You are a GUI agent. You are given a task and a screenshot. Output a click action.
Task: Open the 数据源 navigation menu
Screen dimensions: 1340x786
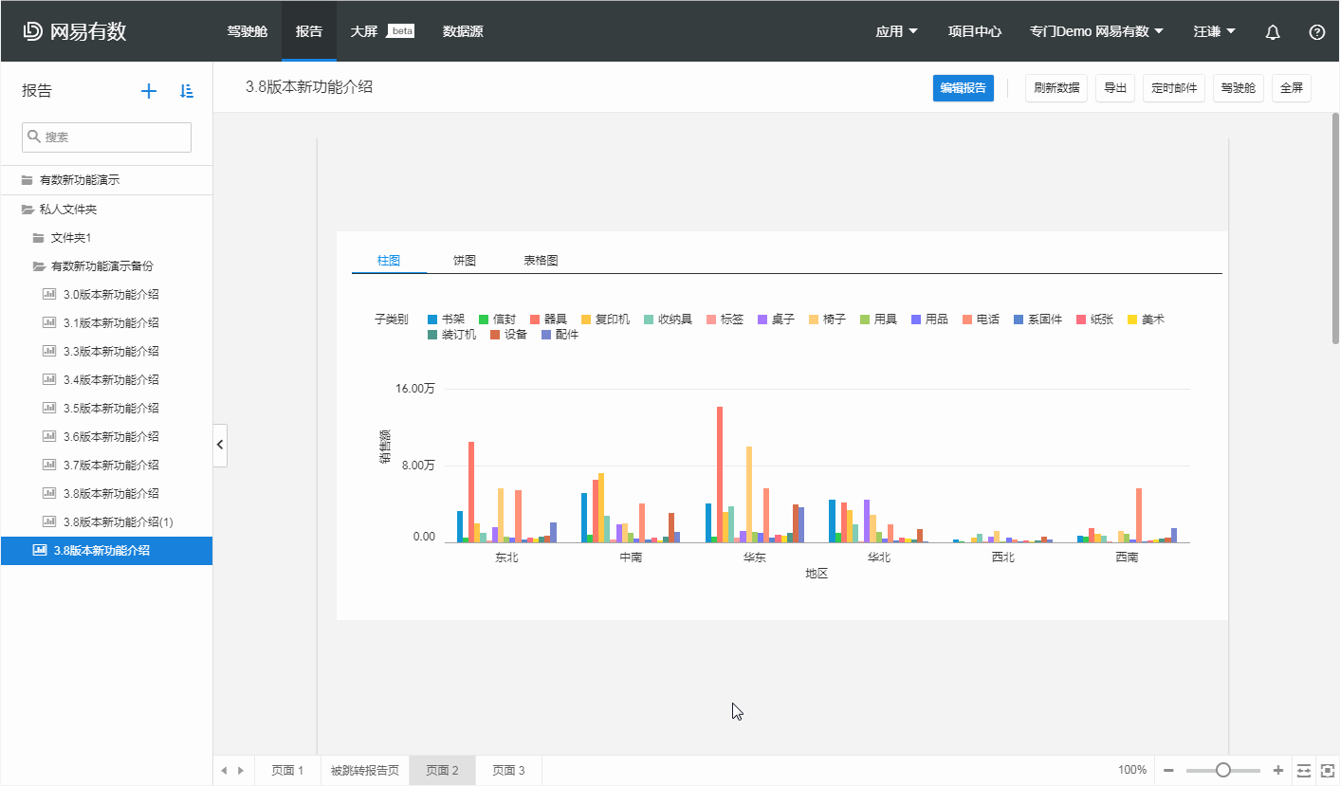tap(463, 31)
